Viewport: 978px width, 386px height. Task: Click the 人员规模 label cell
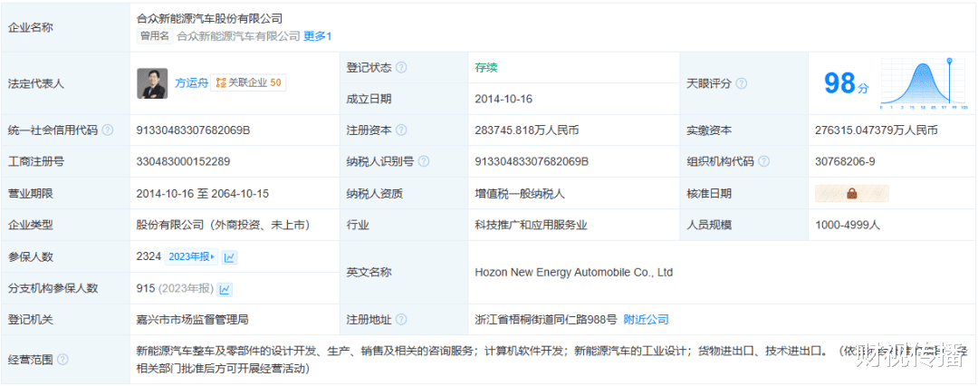click(x=744, y=225)
